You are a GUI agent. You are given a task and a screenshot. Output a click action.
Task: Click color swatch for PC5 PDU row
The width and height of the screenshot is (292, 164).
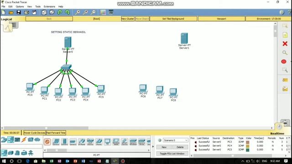[247, 150]
